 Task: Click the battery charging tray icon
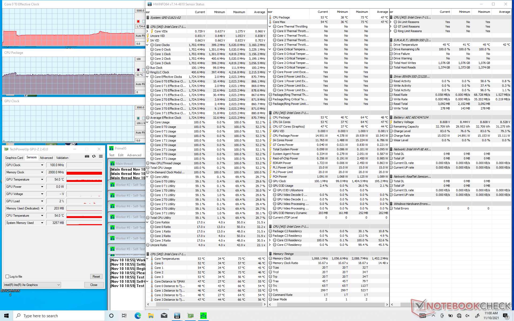451,316
